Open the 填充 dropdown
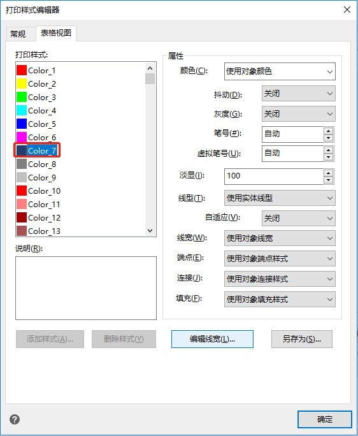This screenshot has width=358, height=436. click(280, 299)
